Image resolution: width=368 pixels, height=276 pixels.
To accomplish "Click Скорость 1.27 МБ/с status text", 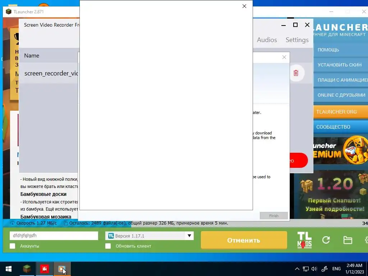I will [x=37, y=223].
